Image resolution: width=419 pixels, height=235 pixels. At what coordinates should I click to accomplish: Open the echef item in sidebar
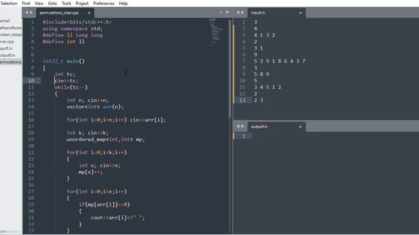click(5, 21)
